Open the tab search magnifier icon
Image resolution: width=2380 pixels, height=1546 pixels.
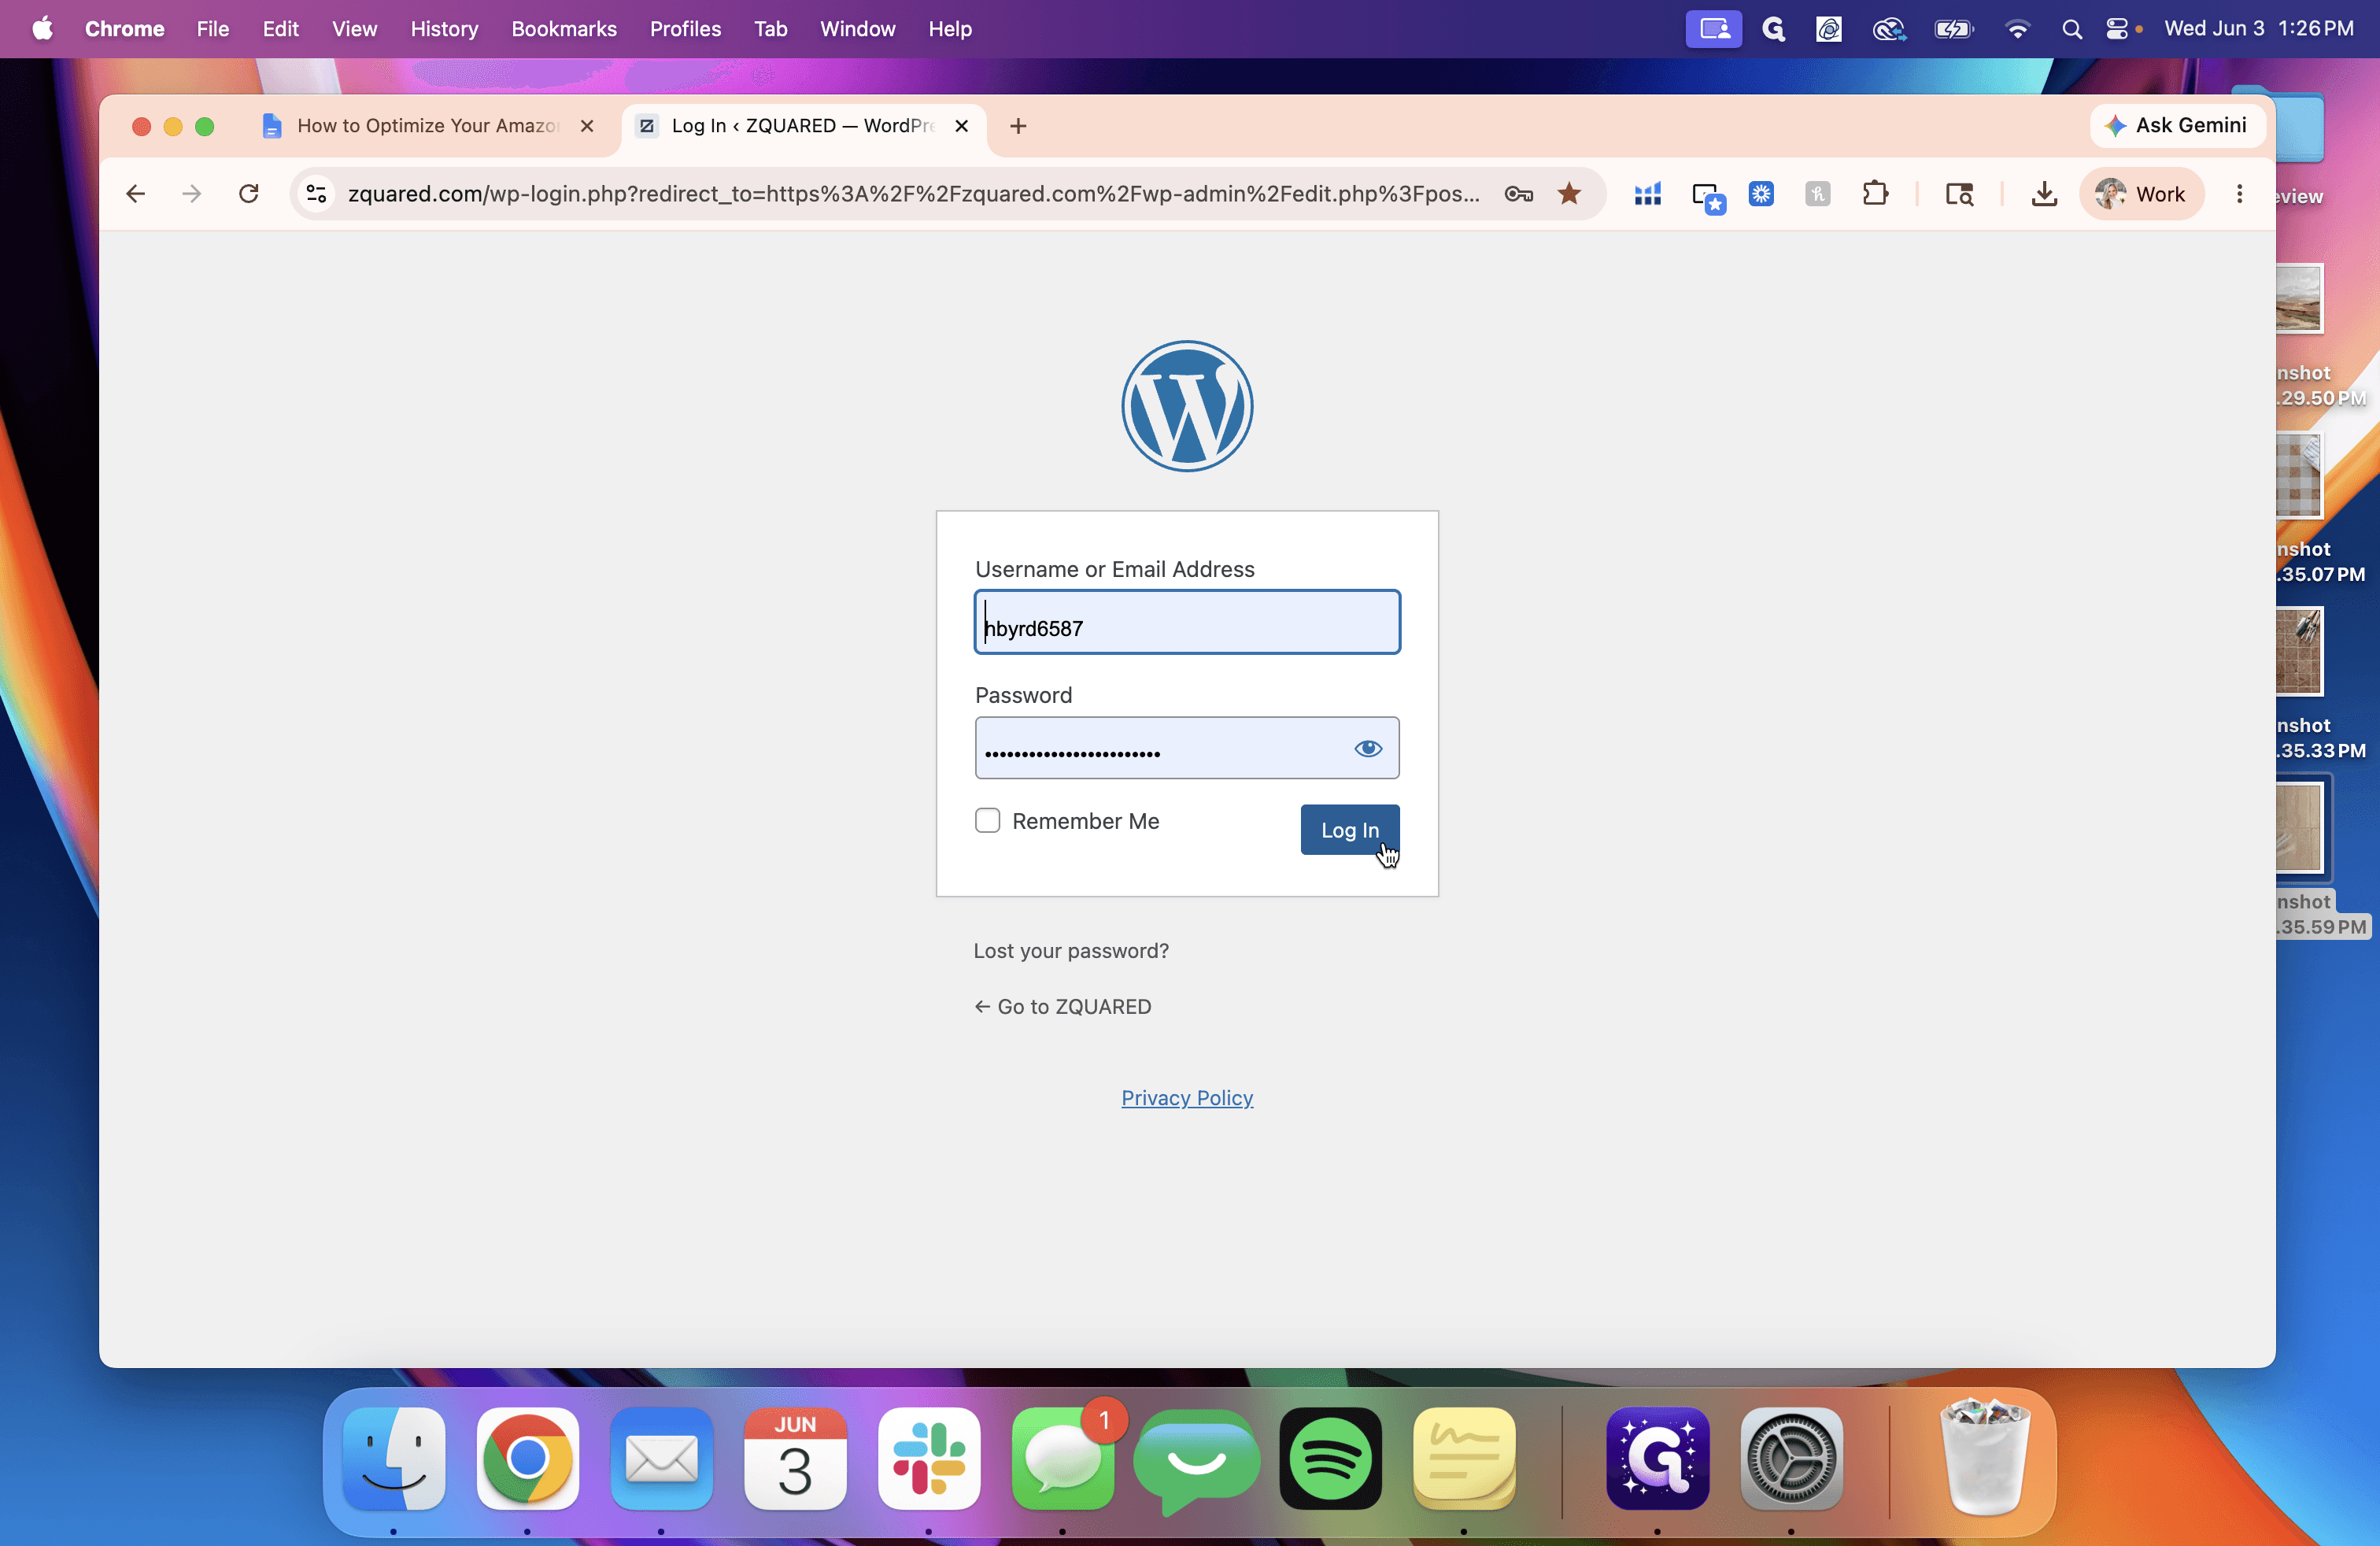pyautogui.click(x=1958, y=194)
